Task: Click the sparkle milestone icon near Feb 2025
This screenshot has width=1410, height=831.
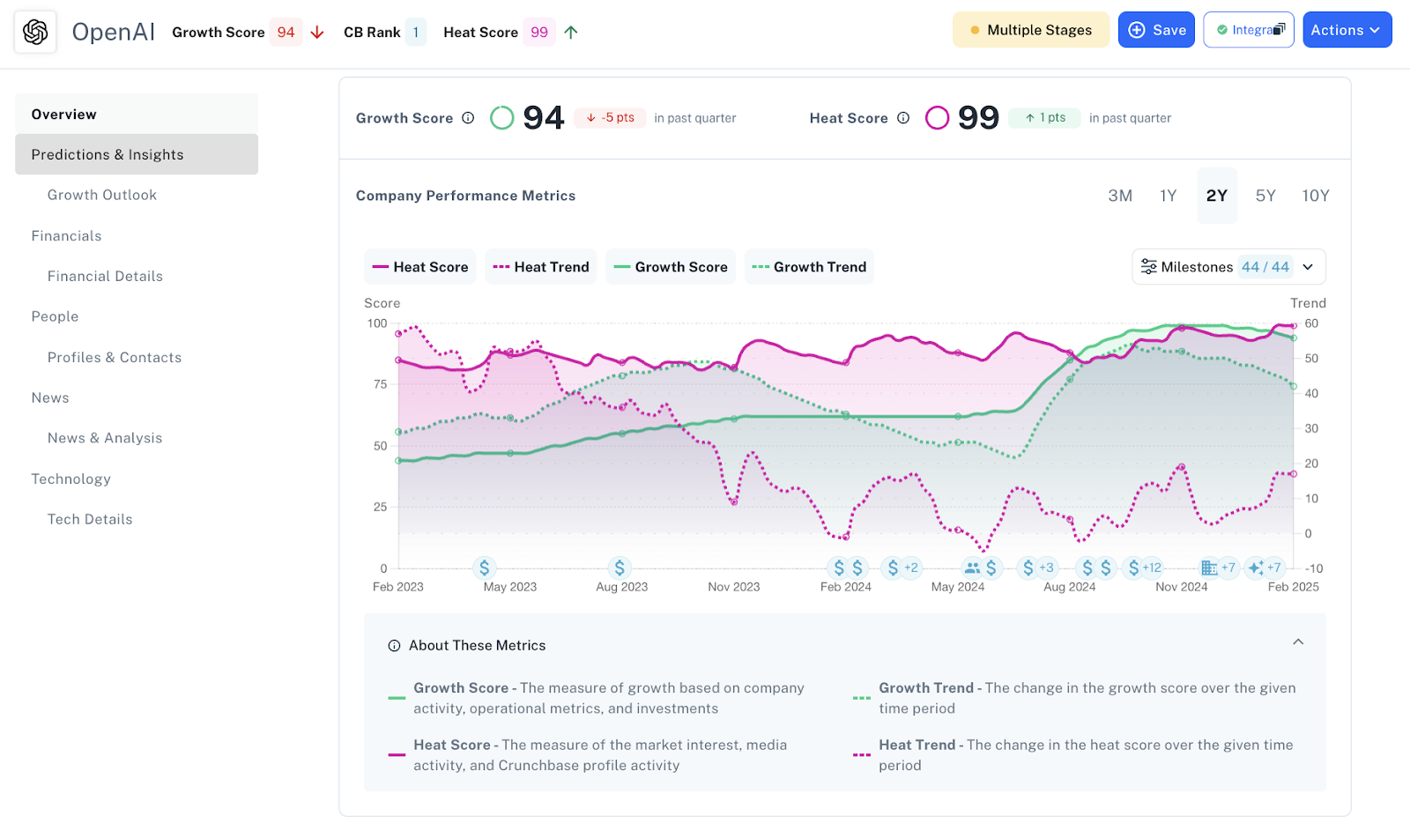Action: click(x=1256, y=568)
